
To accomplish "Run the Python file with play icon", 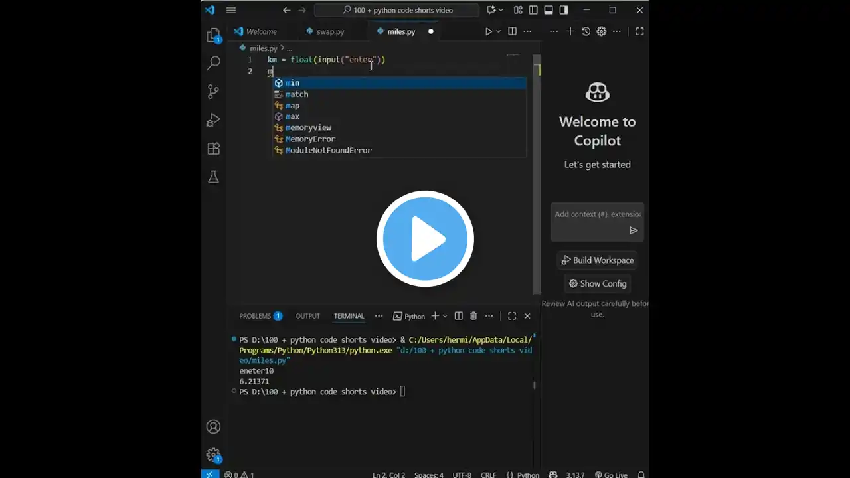I will click(489, 31).
